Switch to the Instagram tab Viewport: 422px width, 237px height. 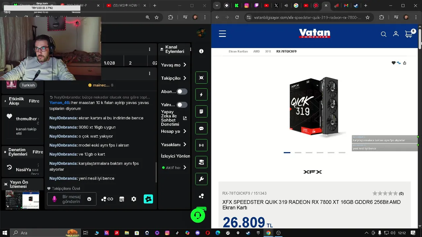pos(247,6)
